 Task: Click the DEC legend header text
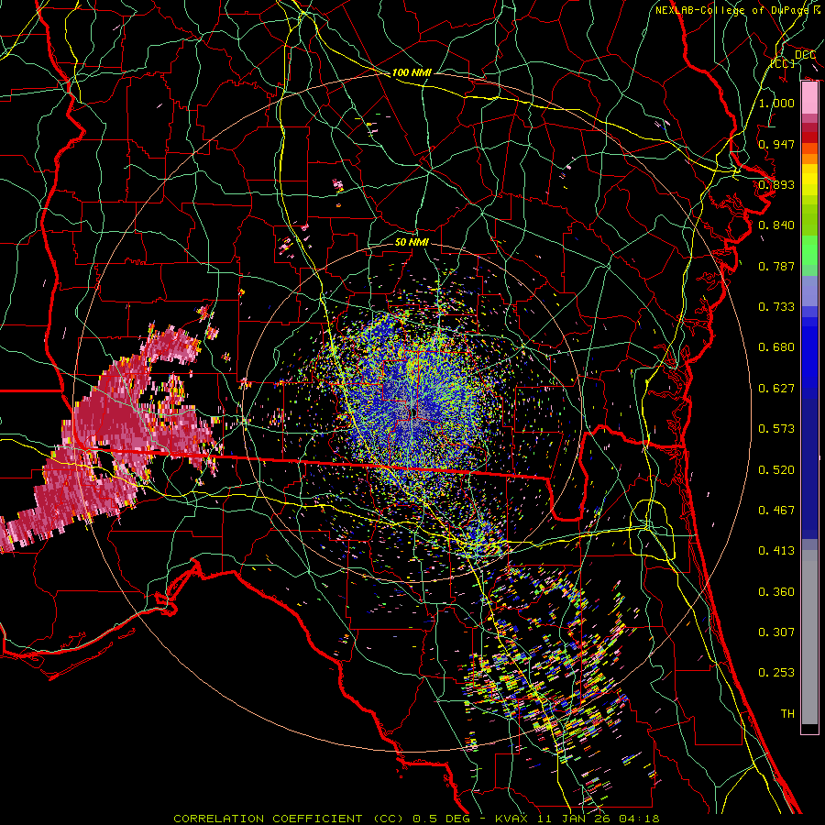click(x=805, y=54)
